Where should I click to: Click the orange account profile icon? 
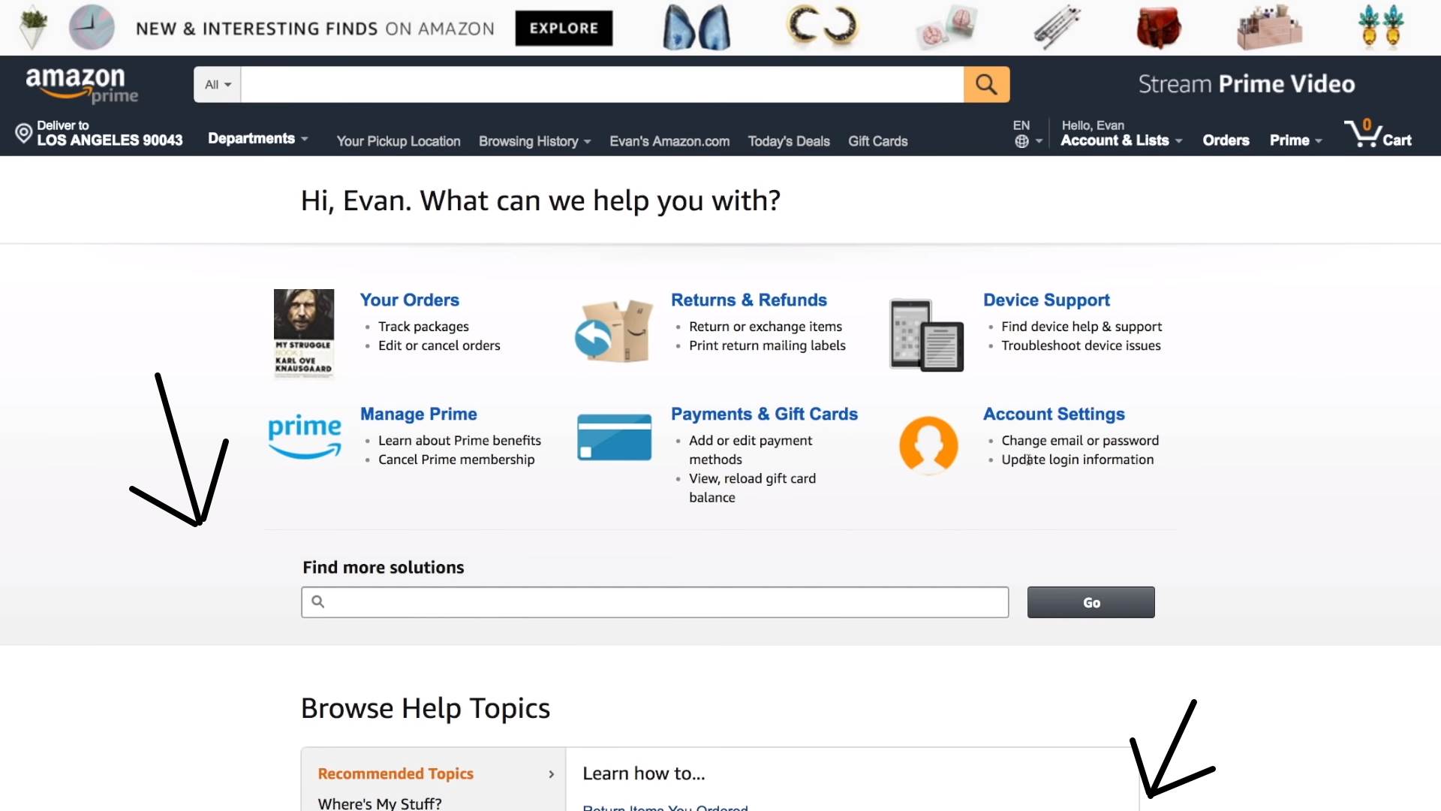(x=928, y=445)
